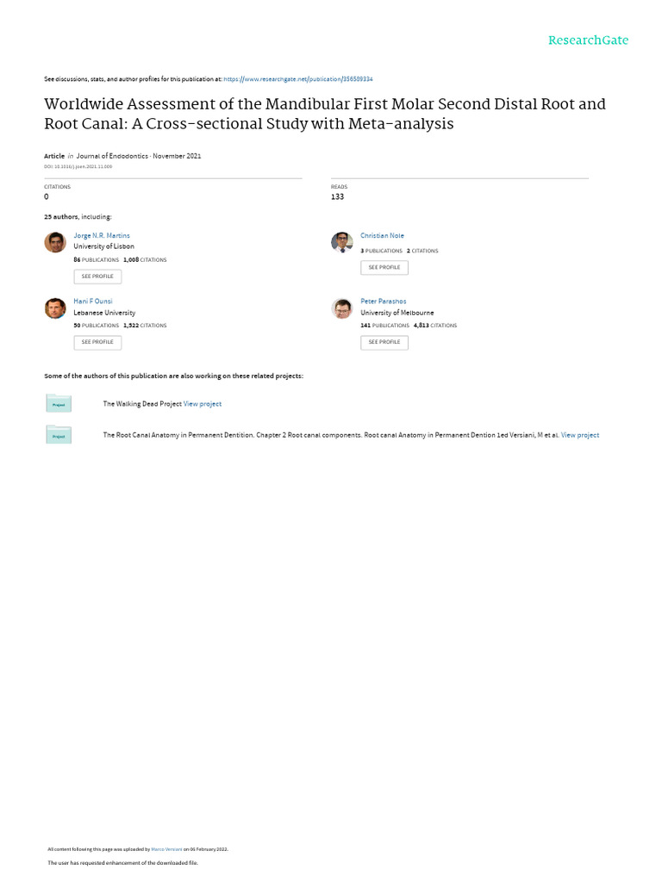Viewport: 662px width, 882px height.
Task: Click the Root Canal Anatomy project icon
Action: click(59, 435)
